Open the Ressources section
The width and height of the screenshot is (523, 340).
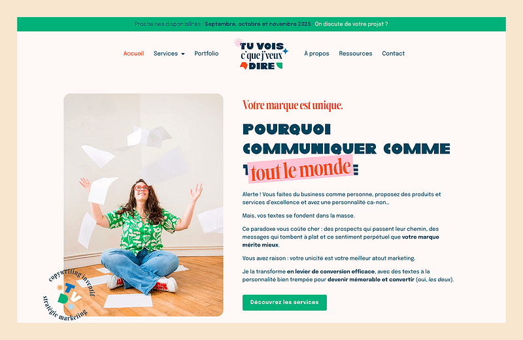356,54
